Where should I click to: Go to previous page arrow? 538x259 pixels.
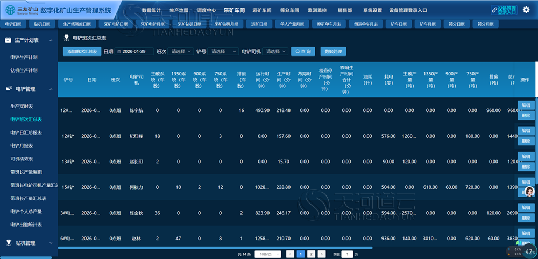(x=291, y=254)
